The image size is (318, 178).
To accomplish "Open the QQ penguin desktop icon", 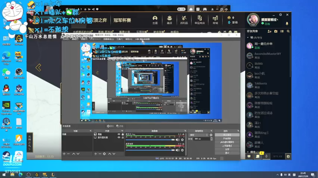I will (6, 90).
